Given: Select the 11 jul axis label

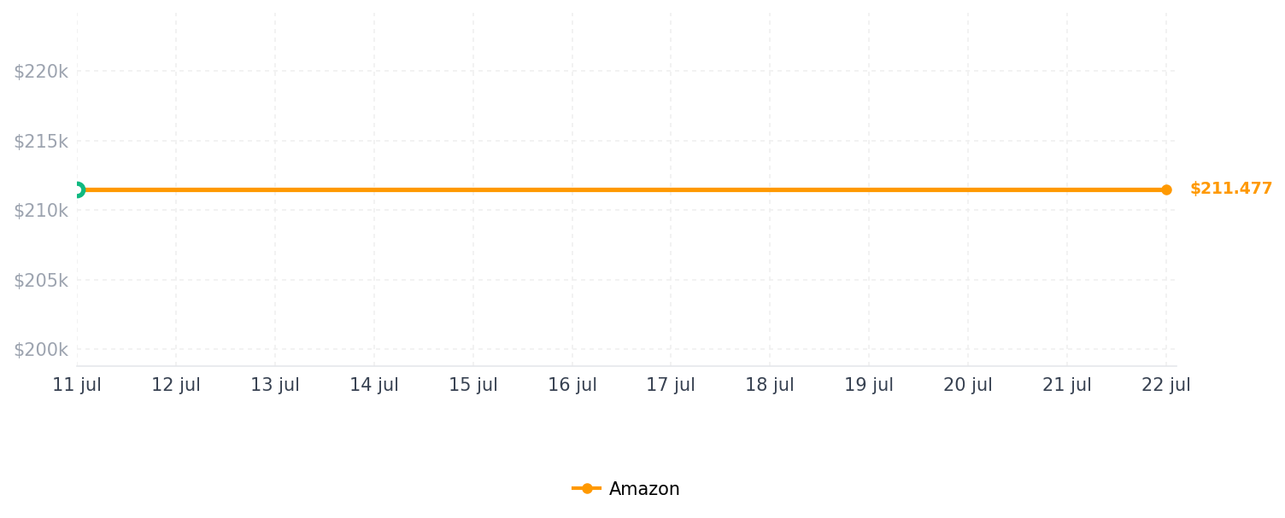Looking at the screenshot, I should point(77,385).
